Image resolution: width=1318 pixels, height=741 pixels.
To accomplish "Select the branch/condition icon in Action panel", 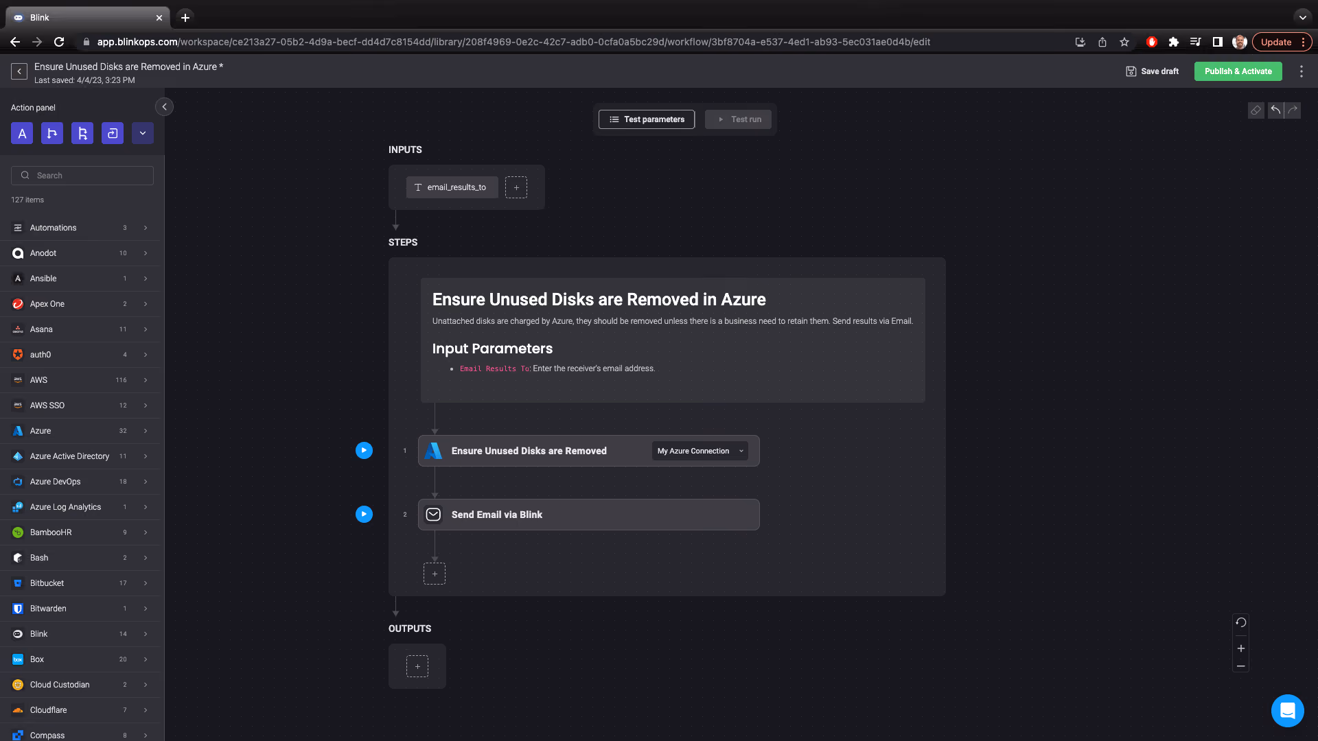I will pyautogui.click(x=52, y=133).
